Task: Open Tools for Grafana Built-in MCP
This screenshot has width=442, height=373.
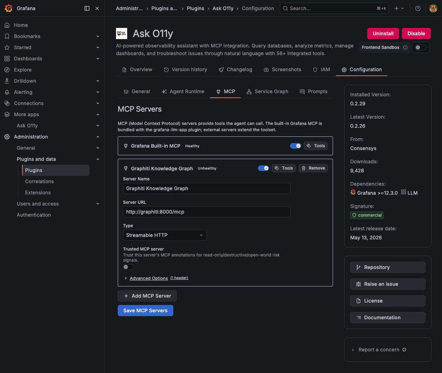Action: point(316,146)
